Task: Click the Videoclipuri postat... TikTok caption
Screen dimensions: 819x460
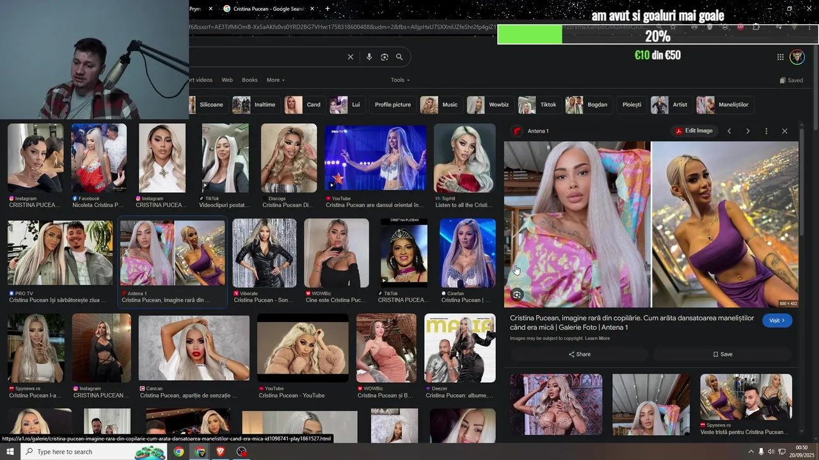Action: point(225,205)
